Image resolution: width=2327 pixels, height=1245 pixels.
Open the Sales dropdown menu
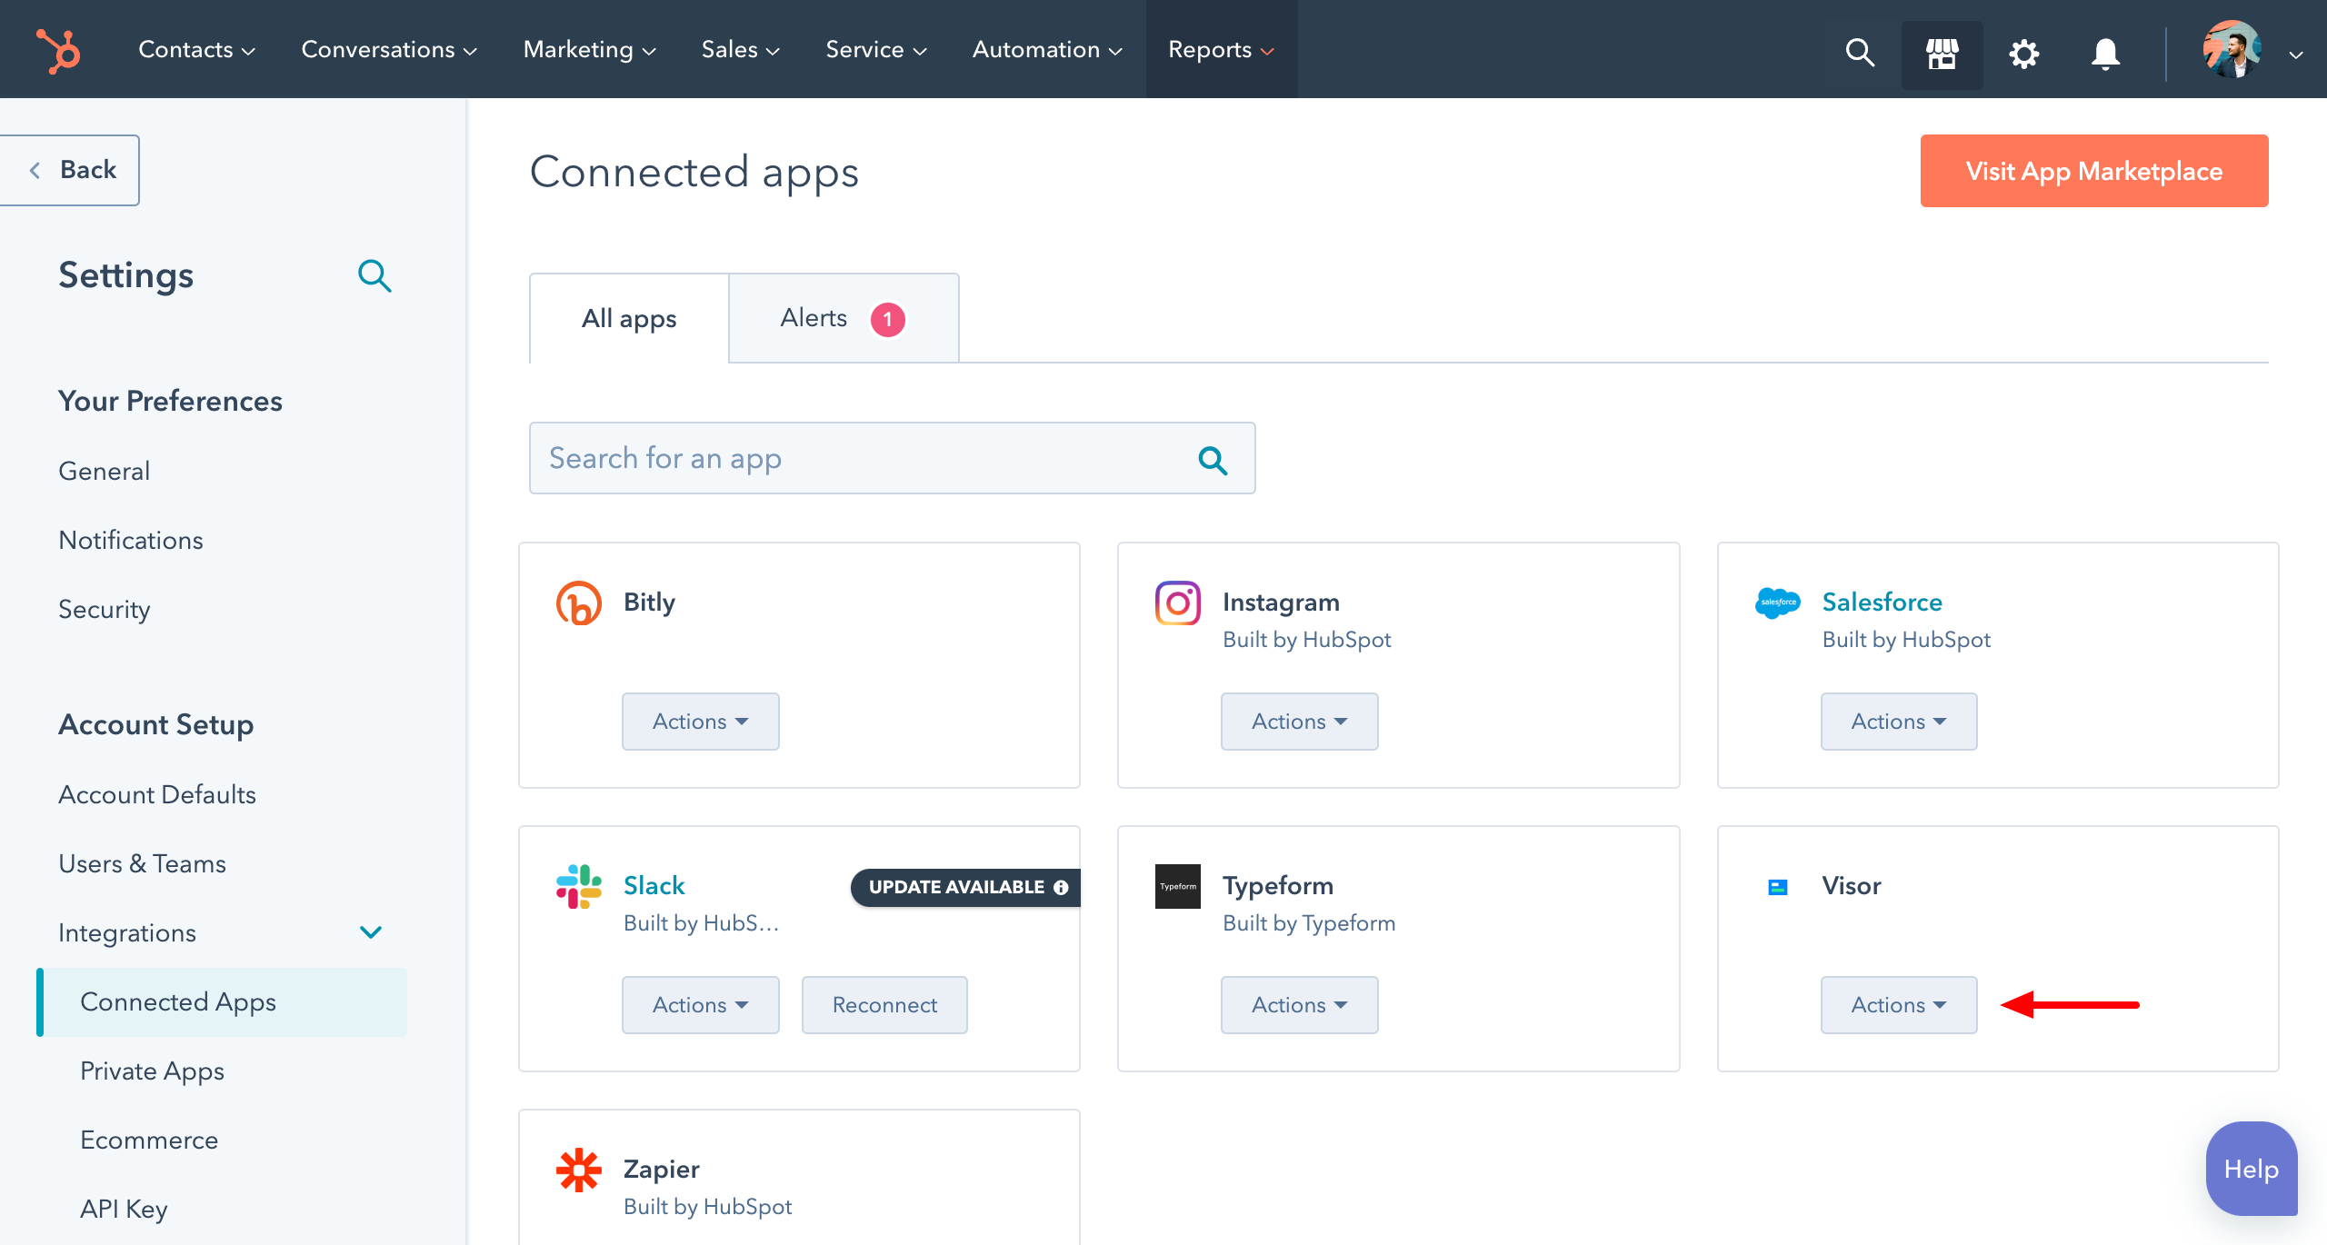click(740, 50)
